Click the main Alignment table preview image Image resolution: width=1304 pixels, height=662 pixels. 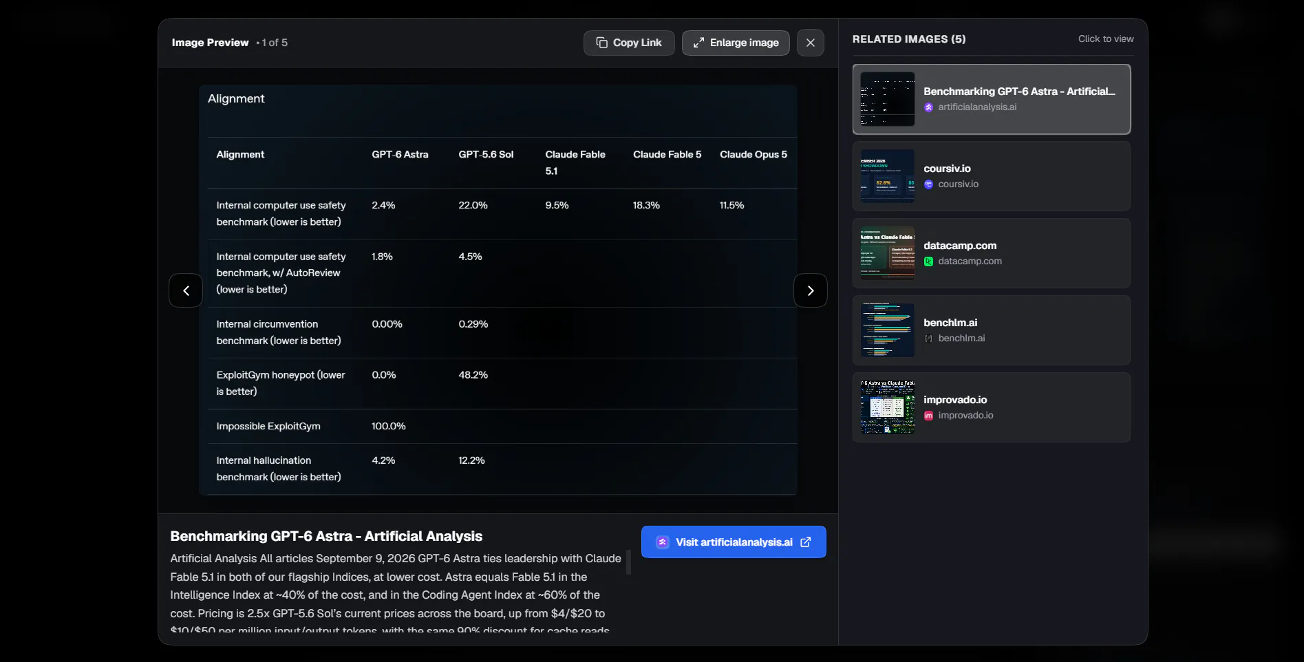coord(498,290)
